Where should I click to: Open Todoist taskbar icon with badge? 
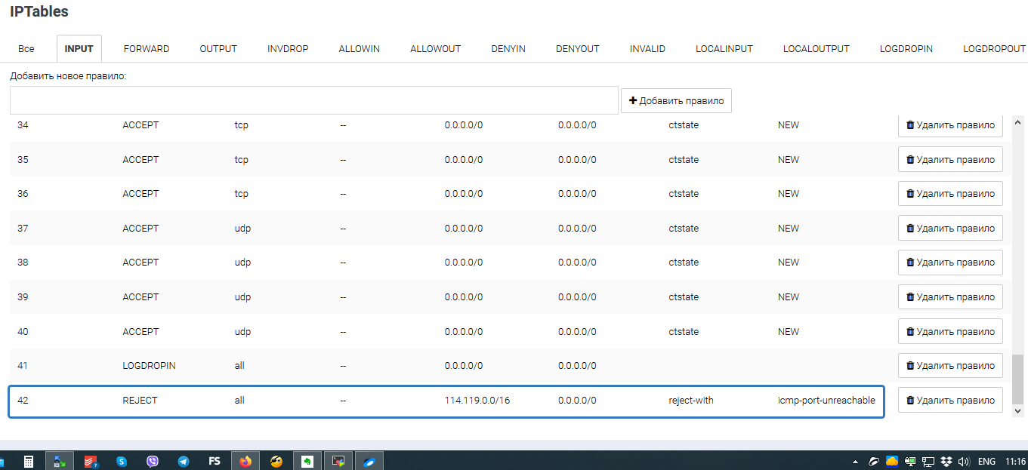(x=91, y=461)
